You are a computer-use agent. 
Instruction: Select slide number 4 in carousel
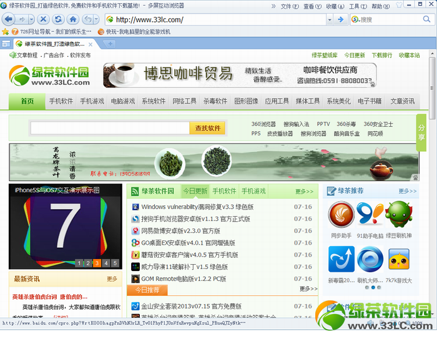106,263
